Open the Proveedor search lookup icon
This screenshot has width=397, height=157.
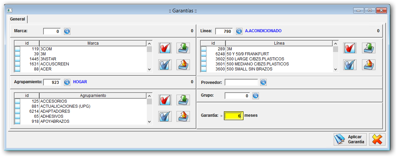[263, 82]
